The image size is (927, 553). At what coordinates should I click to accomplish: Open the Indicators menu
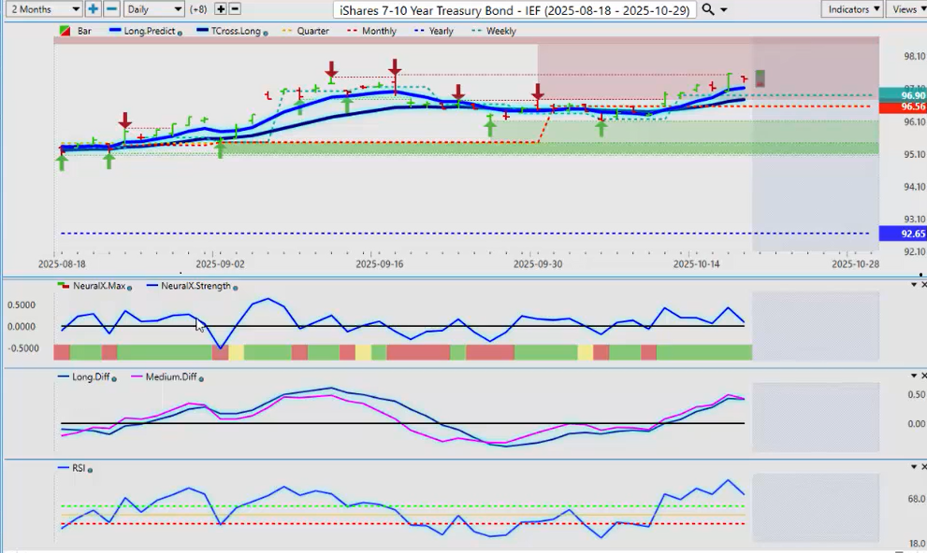[852, 8]
